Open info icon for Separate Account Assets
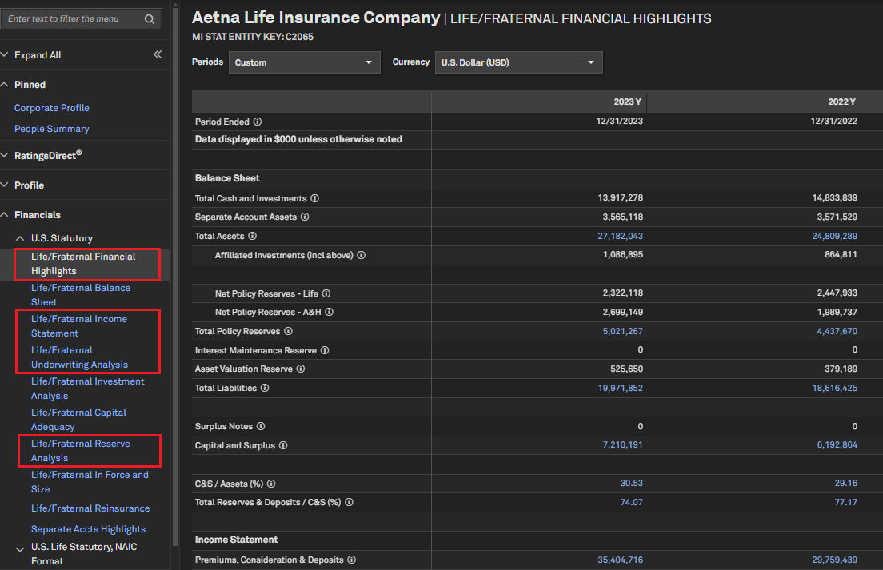 pyautogui.click(x=305, y=217)
